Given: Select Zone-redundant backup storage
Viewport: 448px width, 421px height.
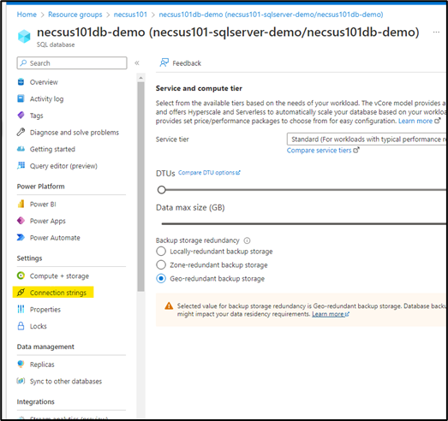Looking at the screenshot, I should [x=161, y=265].
